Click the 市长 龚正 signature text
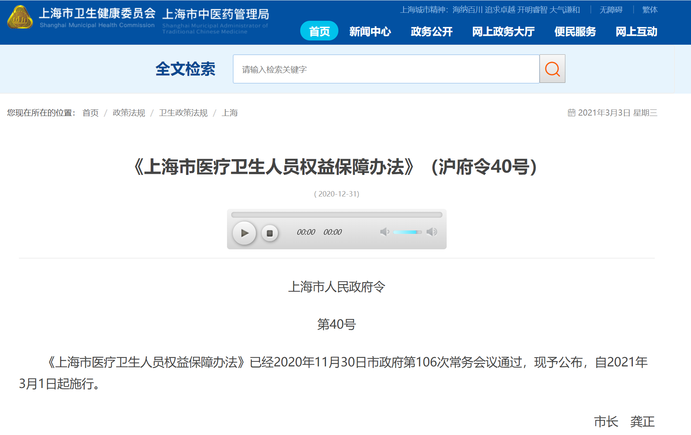Viewport: 691px width, 435px height. [624, 422]
